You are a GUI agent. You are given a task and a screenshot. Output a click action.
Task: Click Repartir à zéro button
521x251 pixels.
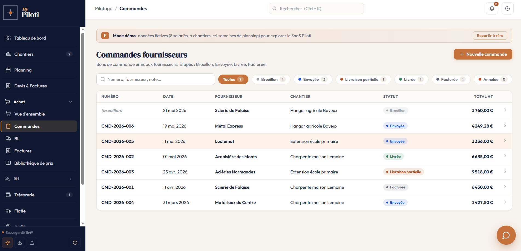coord(490,36)
